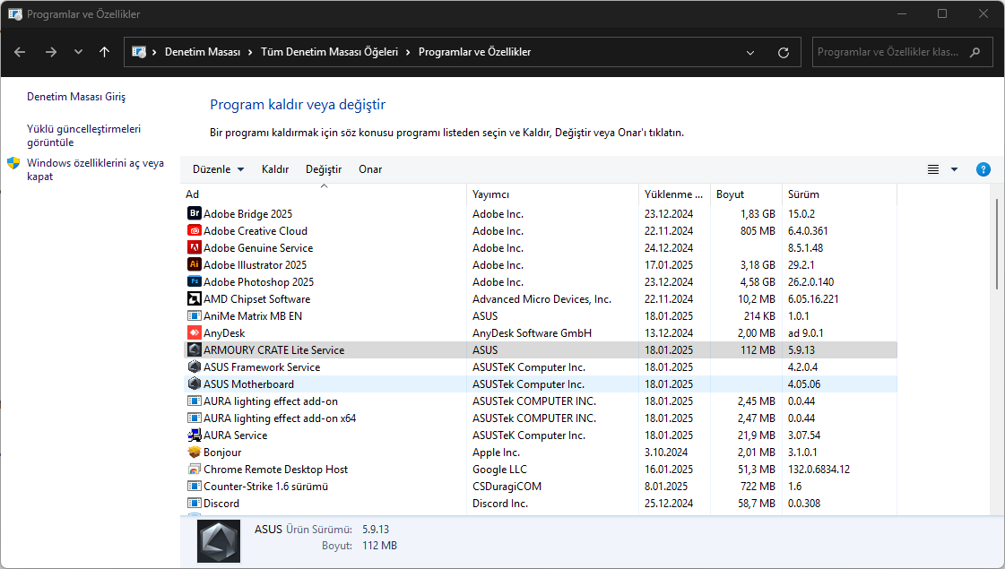Sort the list by Yayımcı column

click(490, 194)
